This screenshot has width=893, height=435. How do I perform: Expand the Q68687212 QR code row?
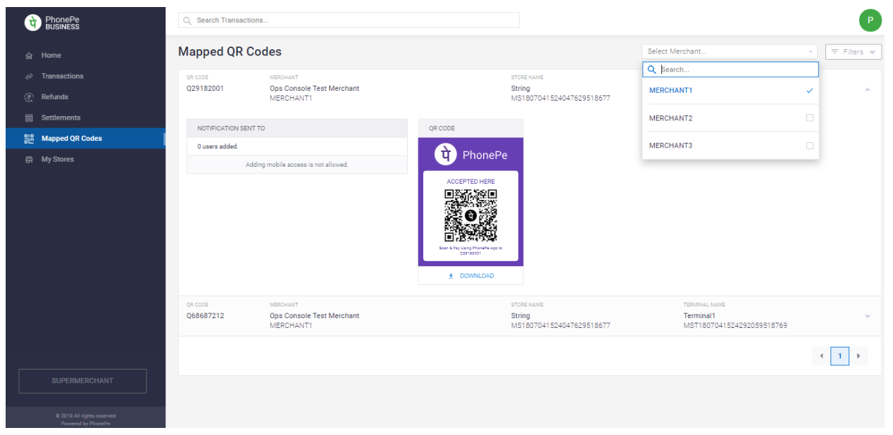867,317
